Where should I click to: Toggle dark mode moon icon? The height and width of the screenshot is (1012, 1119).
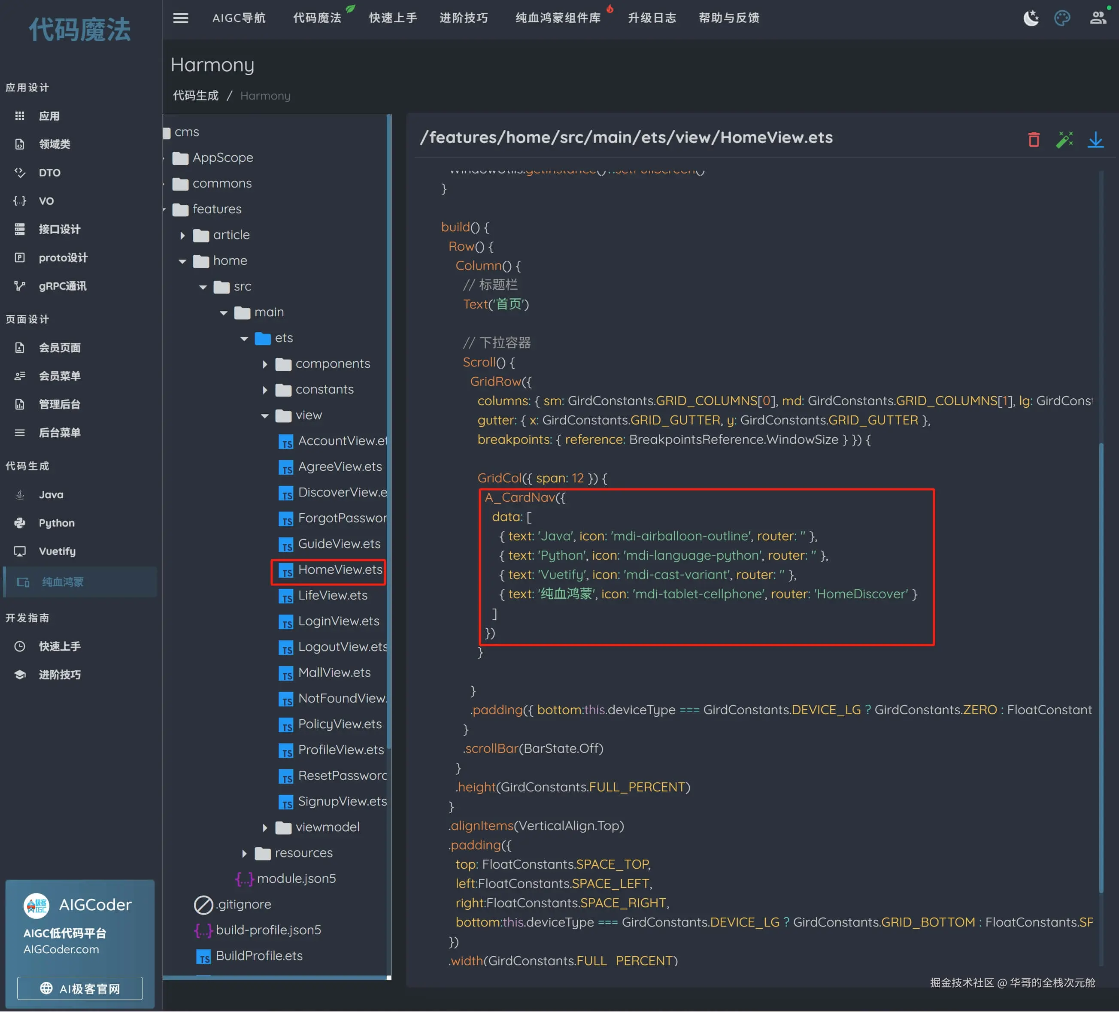click(1031, 18)
